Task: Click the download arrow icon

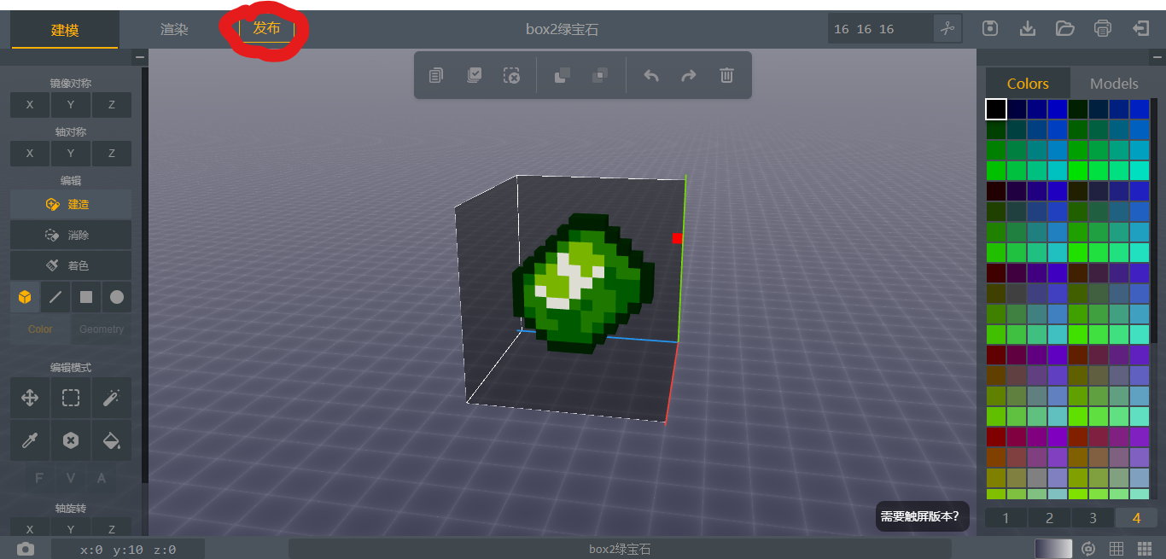Action: pyautogui.click(x=1028, y=28)
